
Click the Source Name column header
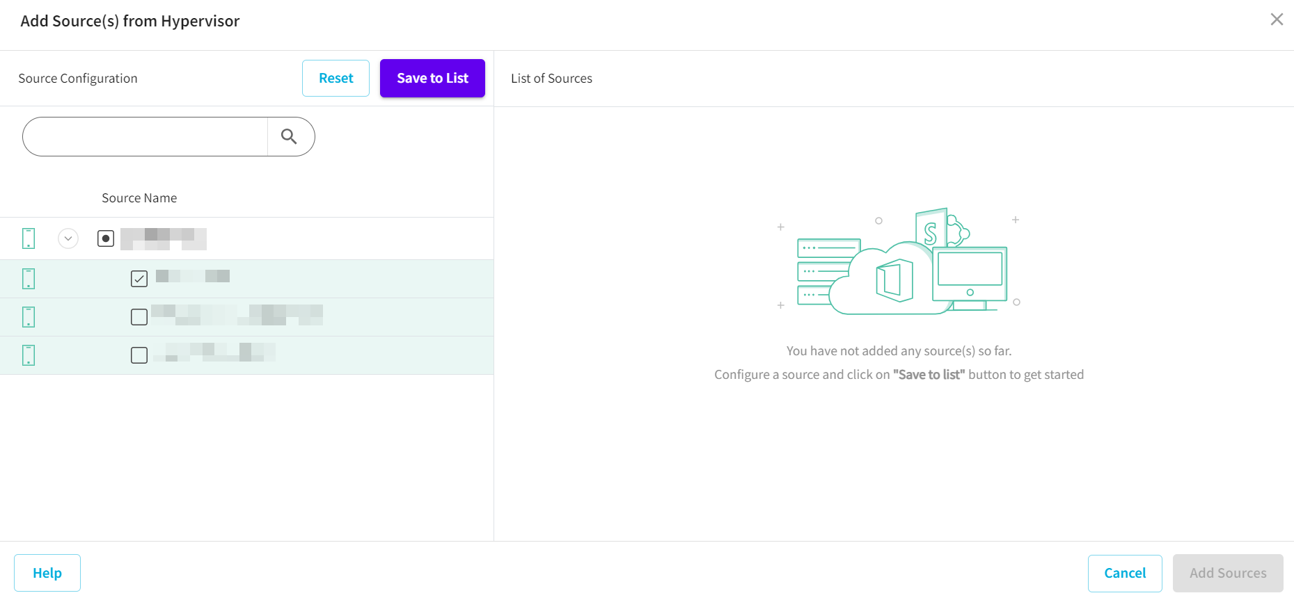coord(139,198)
